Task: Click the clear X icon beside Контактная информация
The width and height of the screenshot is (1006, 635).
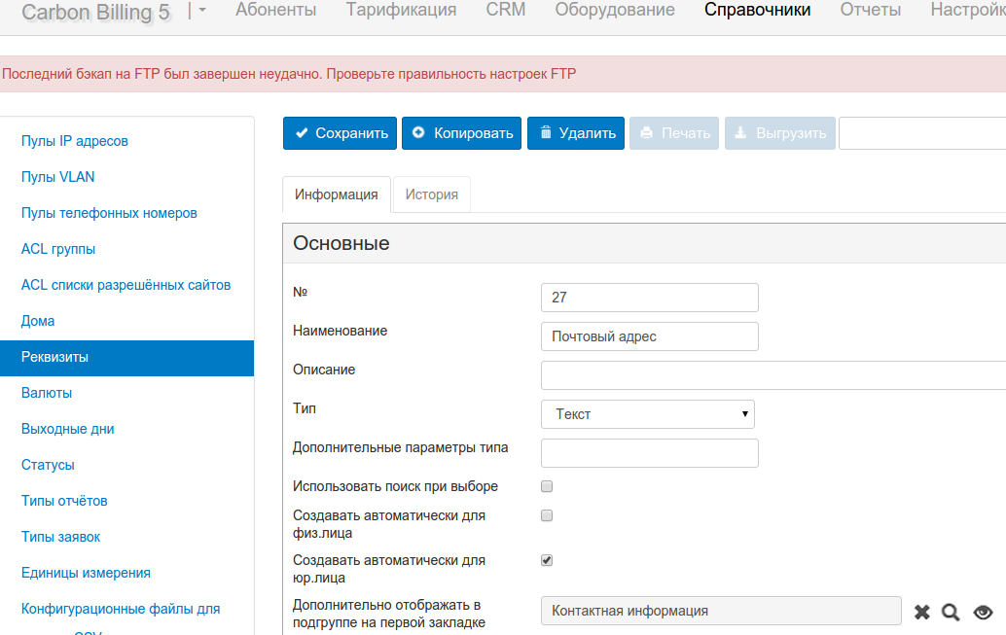Action: tap(922, 612)
